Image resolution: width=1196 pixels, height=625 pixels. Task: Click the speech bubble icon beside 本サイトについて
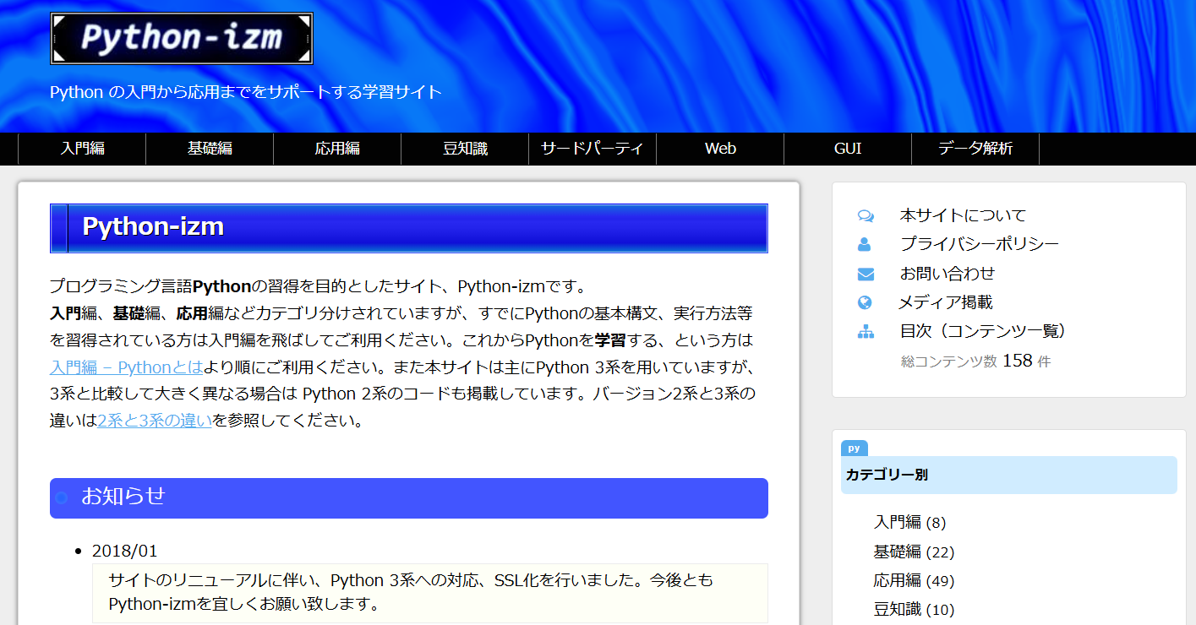click(x=866, y=215)
